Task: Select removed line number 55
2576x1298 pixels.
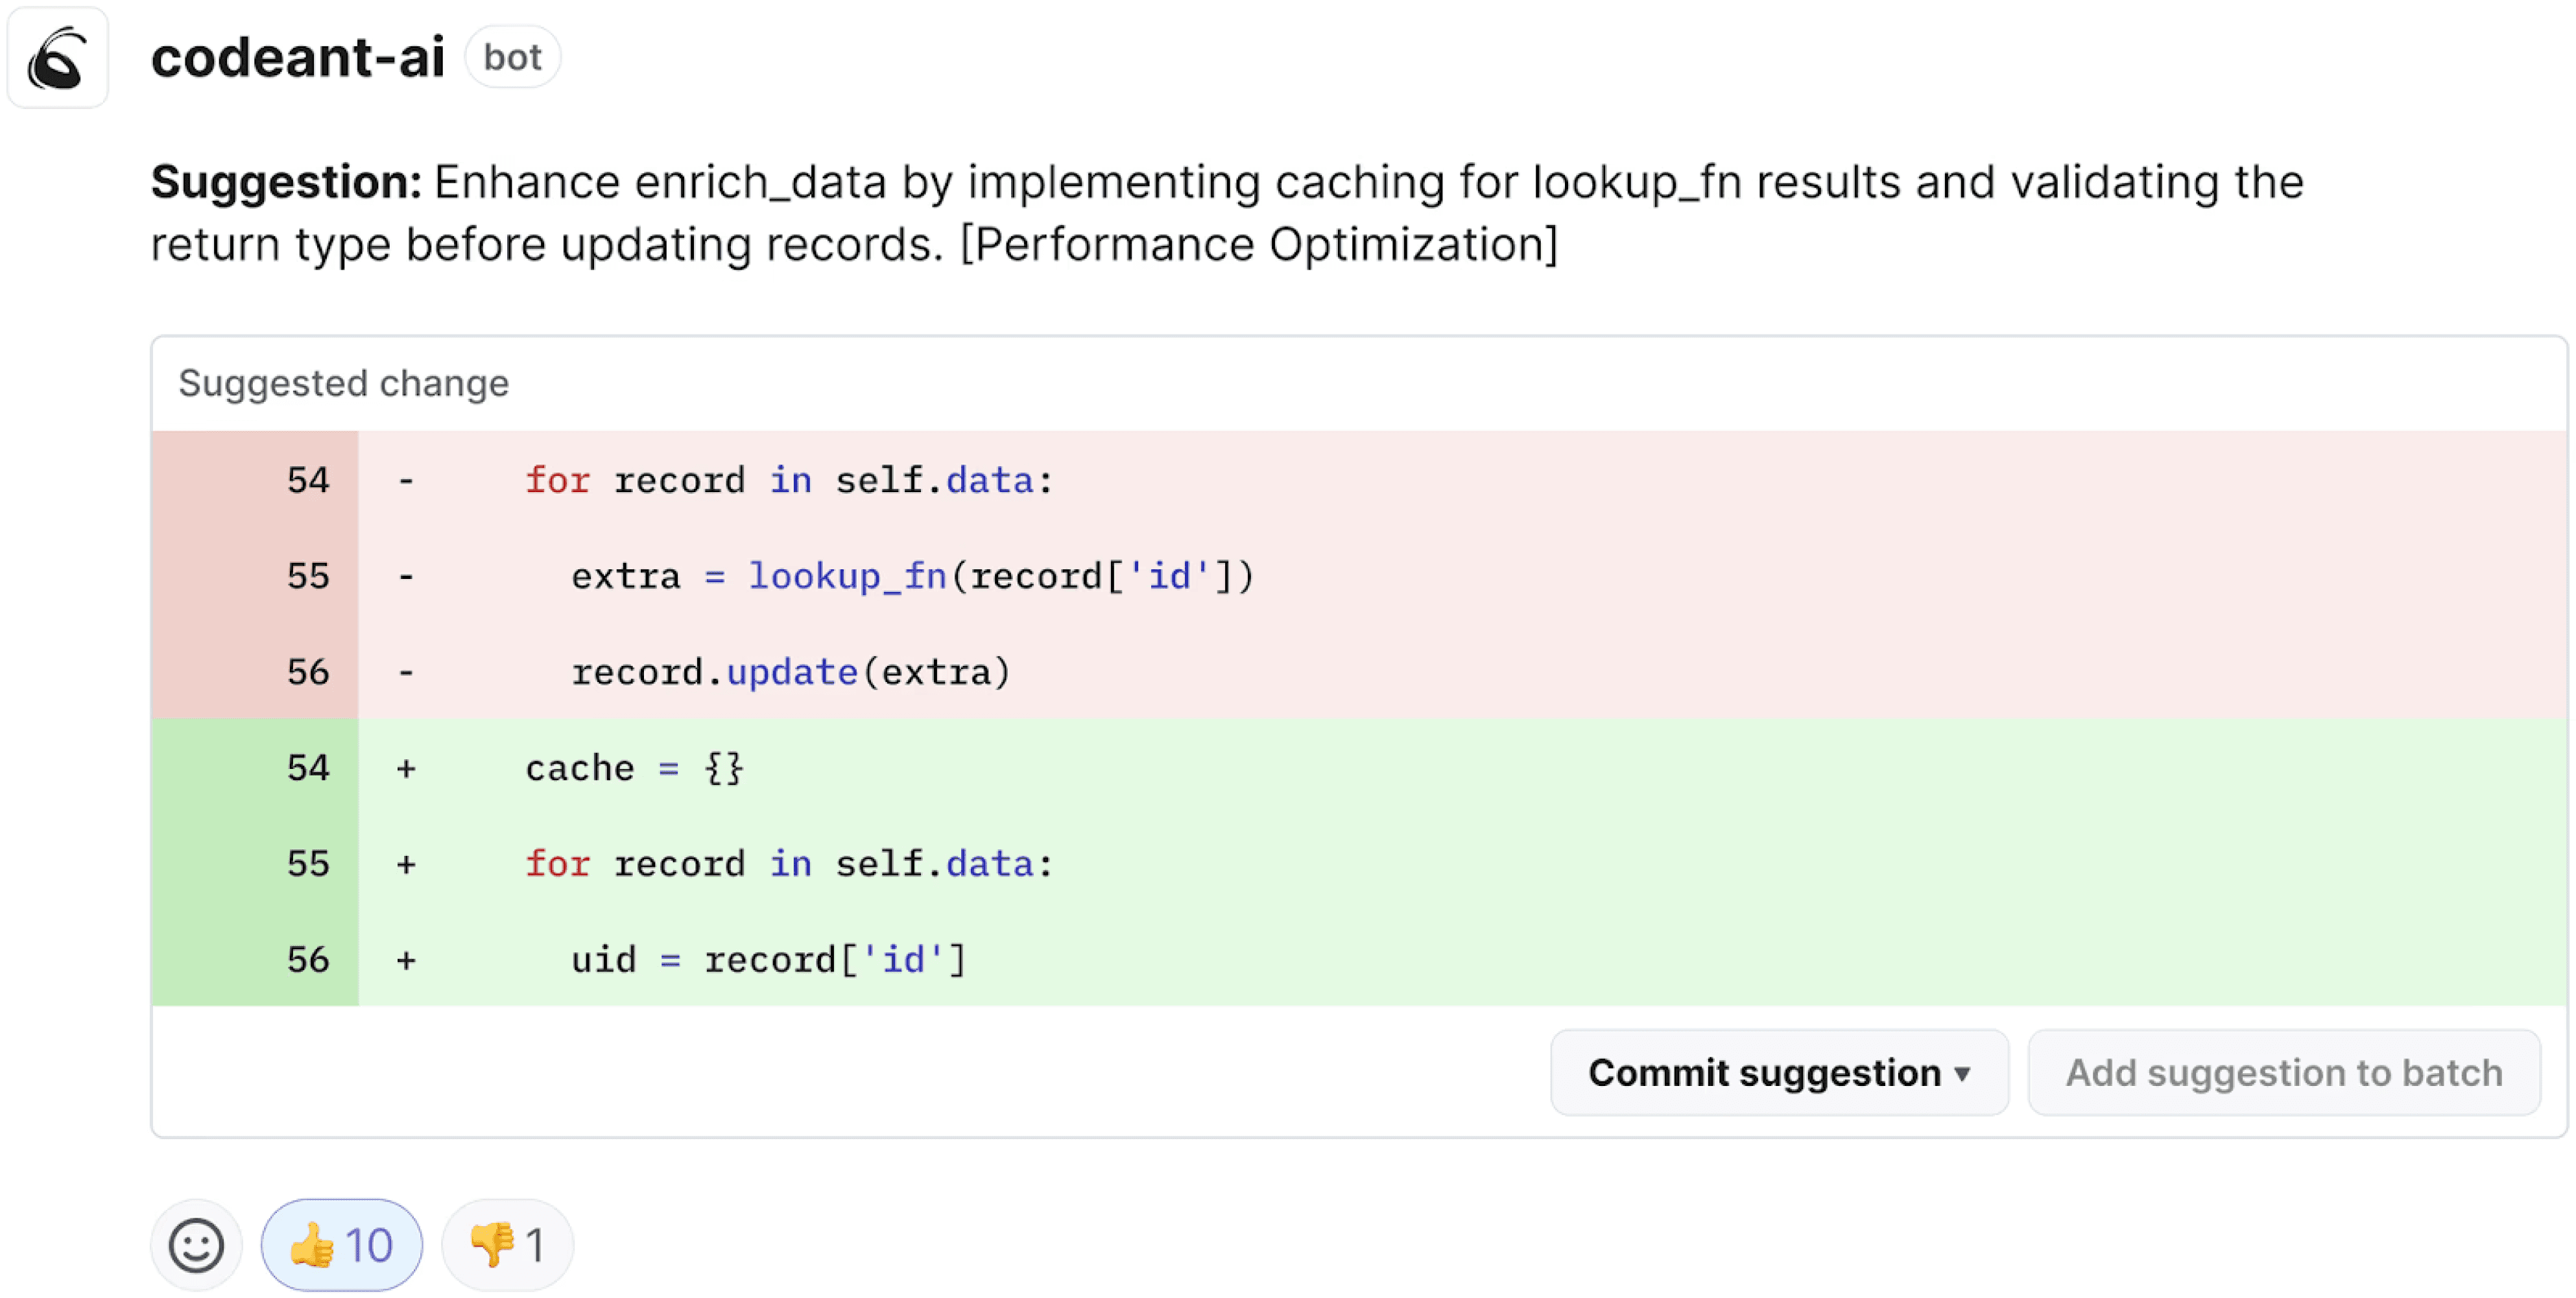Action: pos(307,576)
